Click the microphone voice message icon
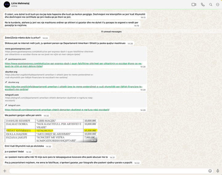Screen dimensions: 222x175 click(218, 171)
